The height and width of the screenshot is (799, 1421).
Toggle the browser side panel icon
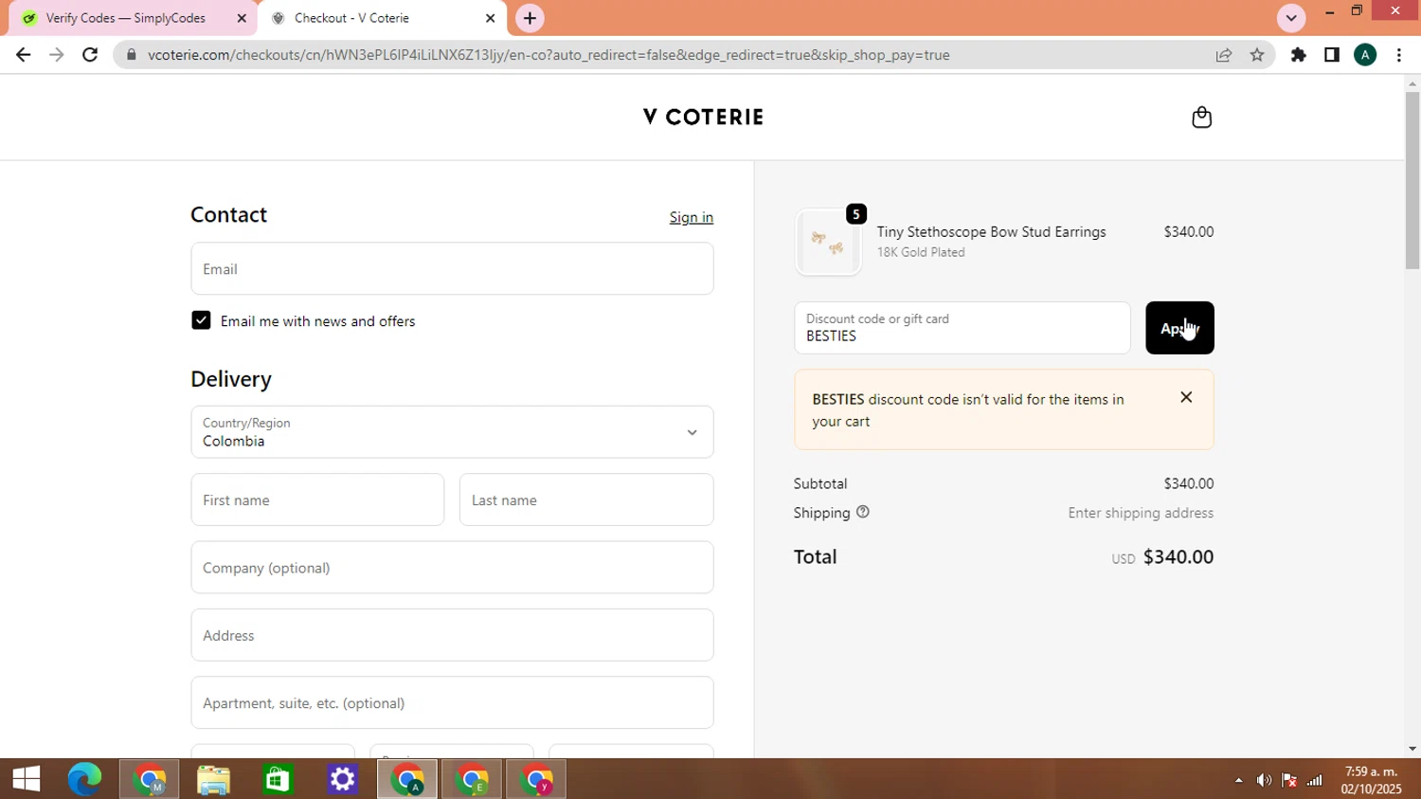1332,55
